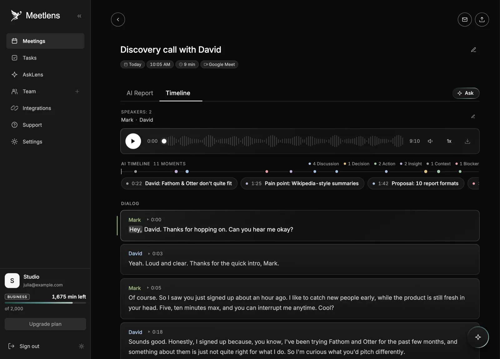Click the share upload icon

click(482, 19)
